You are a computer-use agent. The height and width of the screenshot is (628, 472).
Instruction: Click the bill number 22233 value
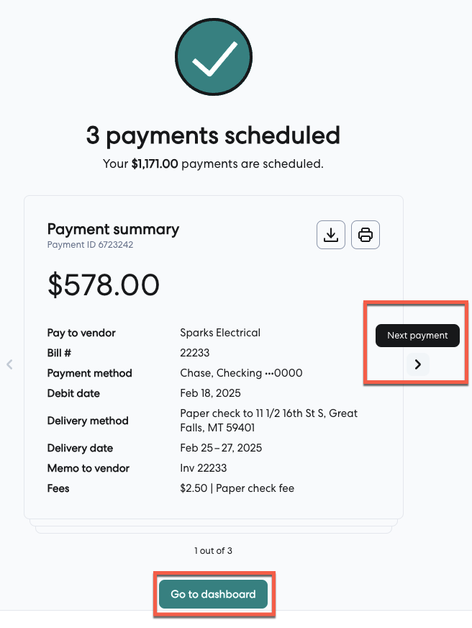[x=194, y=353]
